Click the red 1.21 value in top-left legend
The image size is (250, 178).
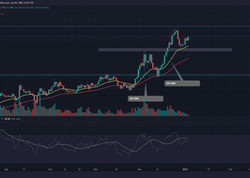coord(3,14)
